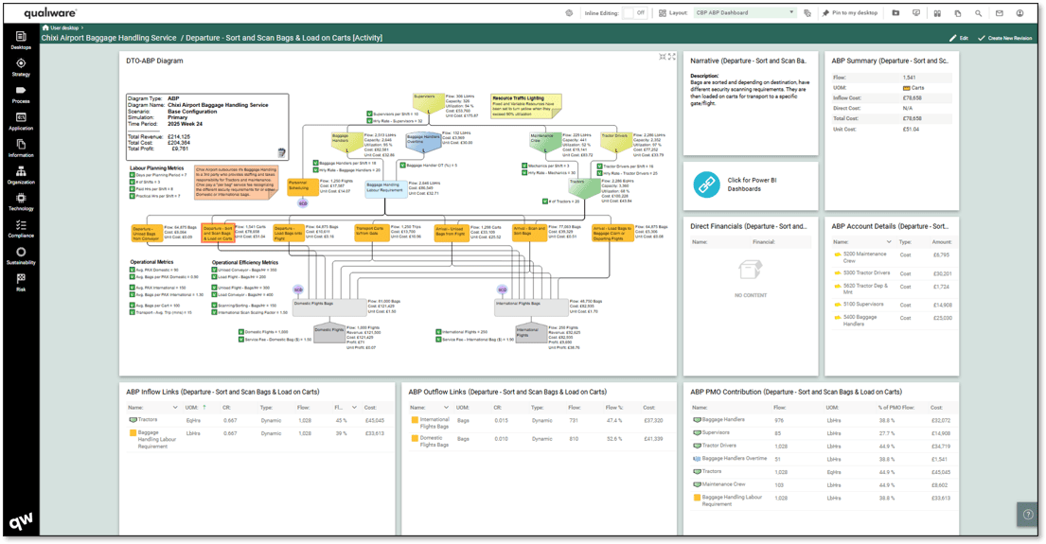Open the Layout dropdown CBP ABP Dashboard
The height and width of the screenshot is (544, 1046).
(745, 13)
